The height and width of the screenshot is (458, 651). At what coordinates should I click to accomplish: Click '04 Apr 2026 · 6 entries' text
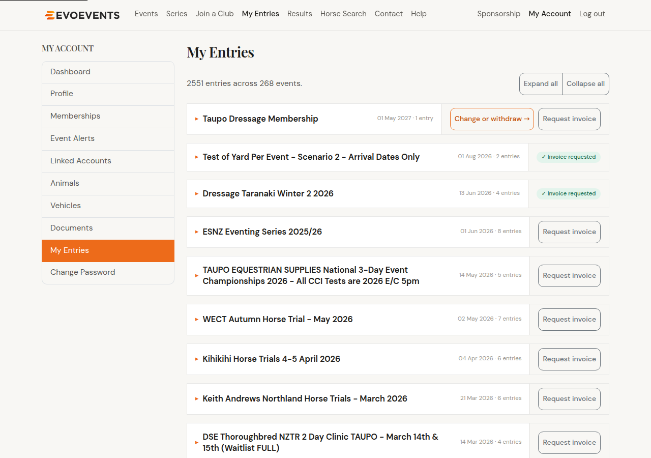click(490, 359)
